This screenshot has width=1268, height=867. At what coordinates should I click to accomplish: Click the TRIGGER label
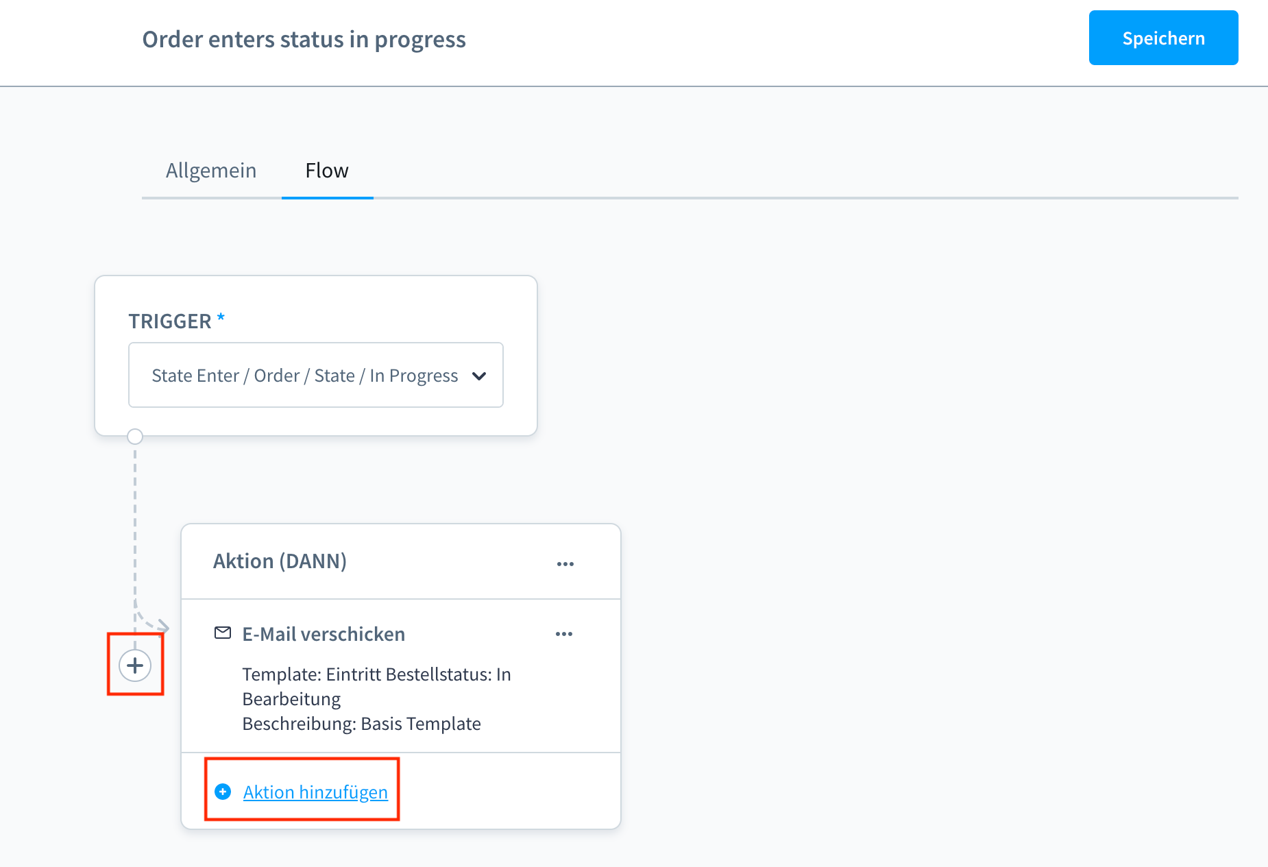tap(170, 321)
